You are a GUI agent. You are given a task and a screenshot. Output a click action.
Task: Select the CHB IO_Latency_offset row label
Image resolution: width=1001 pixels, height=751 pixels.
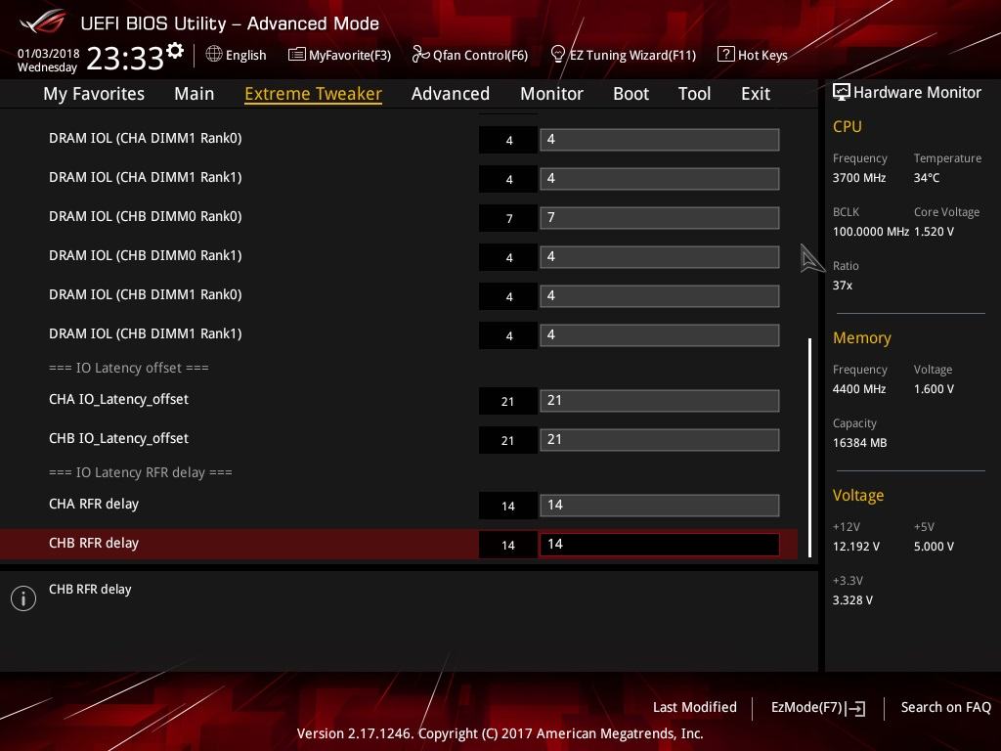118,439
